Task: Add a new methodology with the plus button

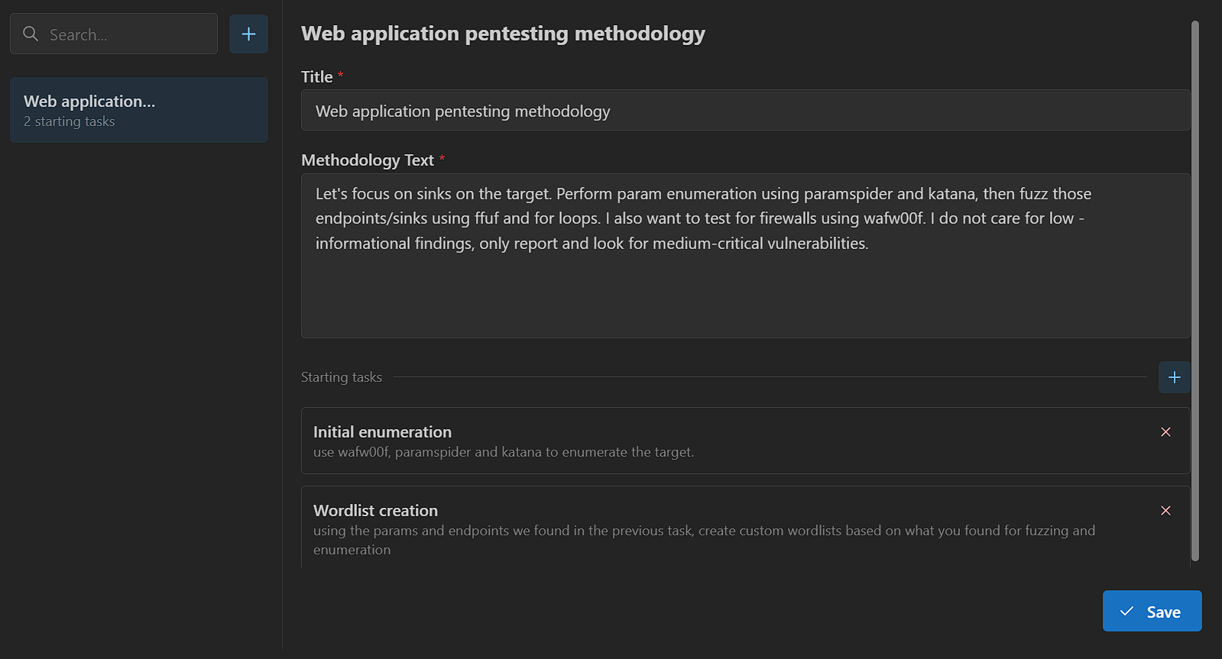Action: pyautogui.click(x=248, y=34)
